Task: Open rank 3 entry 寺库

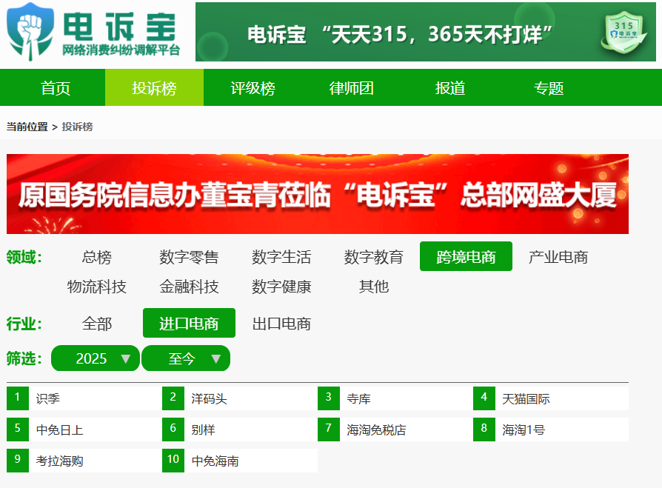Action: tap(395, 398)
